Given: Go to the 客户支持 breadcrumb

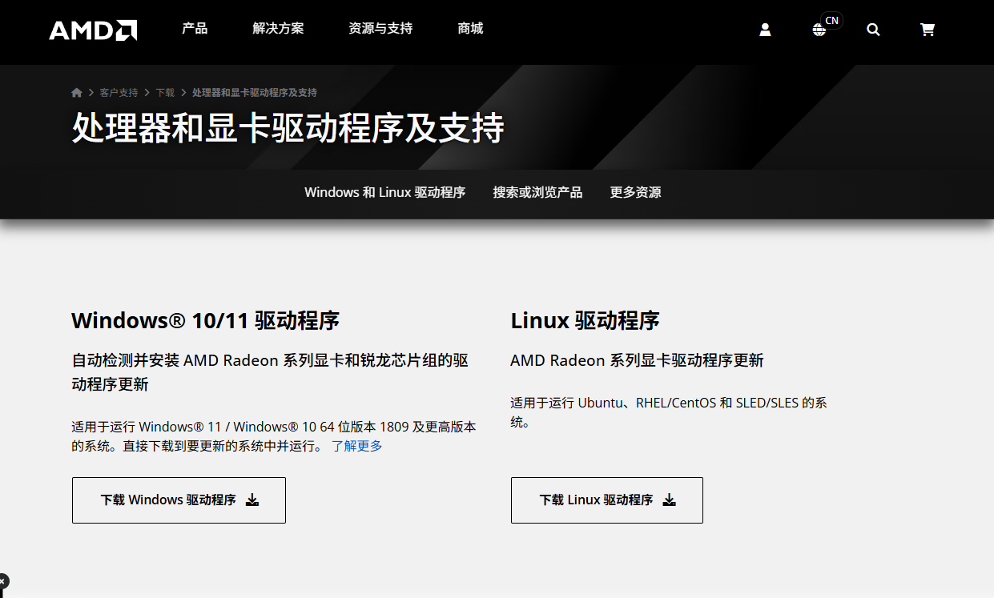Looking at the screenshot, I should 119,93.
